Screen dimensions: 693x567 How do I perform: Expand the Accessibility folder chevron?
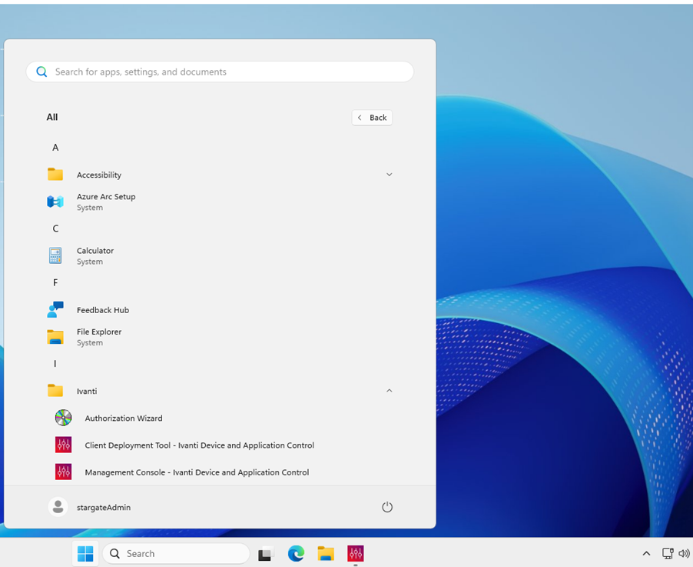click(x=389, y=175)
